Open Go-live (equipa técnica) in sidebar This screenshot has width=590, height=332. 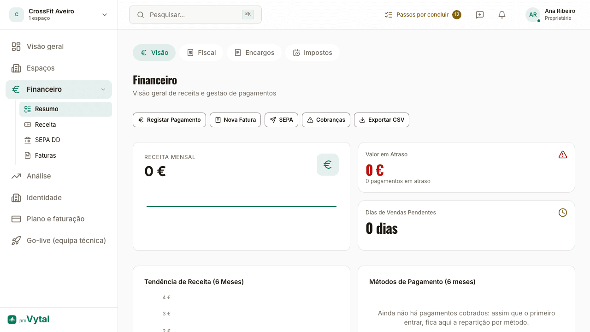tap(59, 241)
